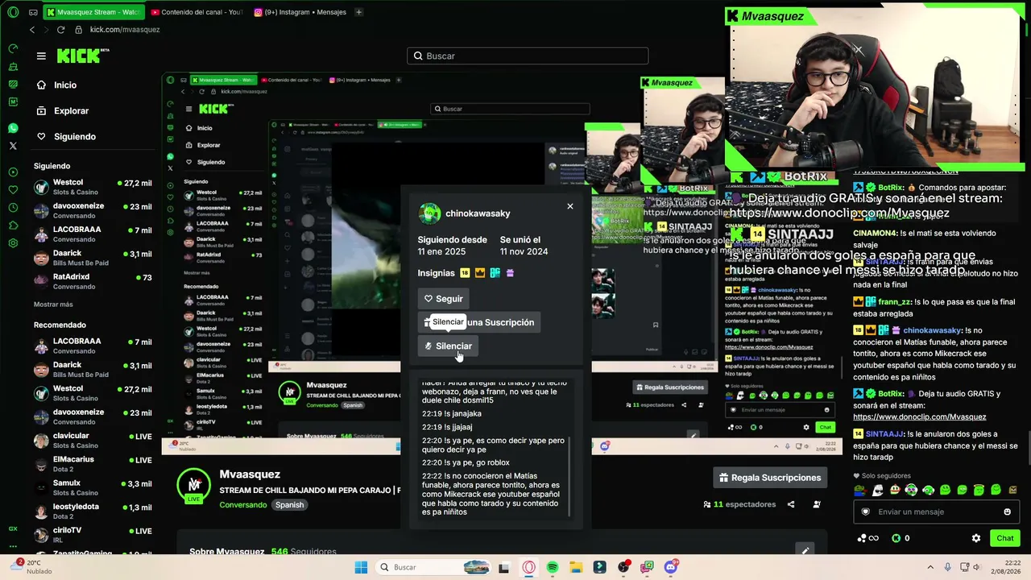The image size is (1031, 580).
Task: Edit channel info with the pencil icon
Action: pos(804,551)
